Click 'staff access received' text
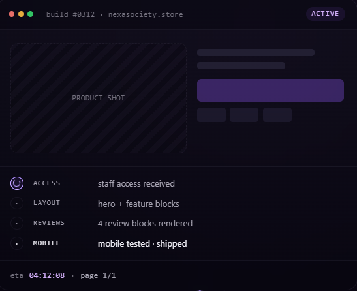This screenshot has height=291, width=357. pyautogui.click(x=136, y=184)
